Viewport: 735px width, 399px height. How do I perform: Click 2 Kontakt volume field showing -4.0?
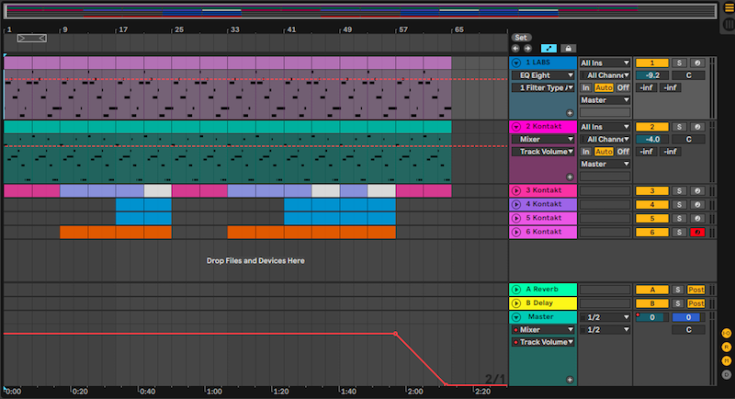[652, 139]
